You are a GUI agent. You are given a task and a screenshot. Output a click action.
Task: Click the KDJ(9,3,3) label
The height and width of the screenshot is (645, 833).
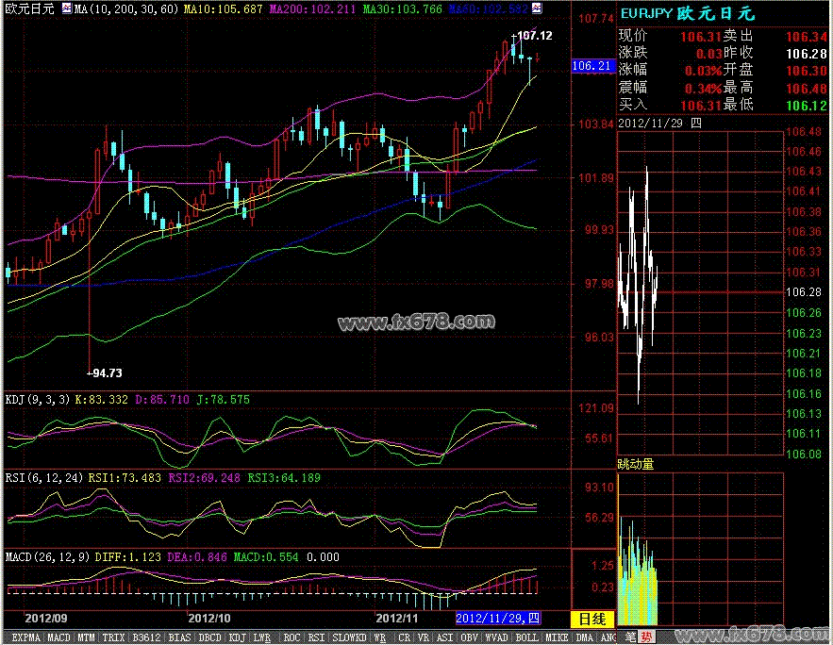37,399
